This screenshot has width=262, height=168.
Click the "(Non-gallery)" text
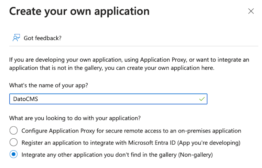click(195, 155)
